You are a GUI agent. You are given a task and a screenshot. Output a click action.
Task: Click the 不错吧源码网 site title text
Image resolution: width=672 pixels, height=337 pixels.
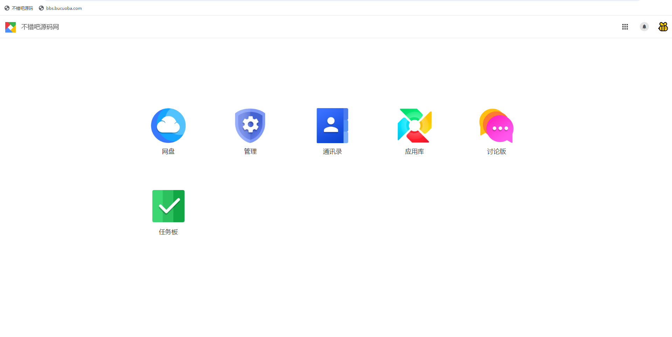40,27
